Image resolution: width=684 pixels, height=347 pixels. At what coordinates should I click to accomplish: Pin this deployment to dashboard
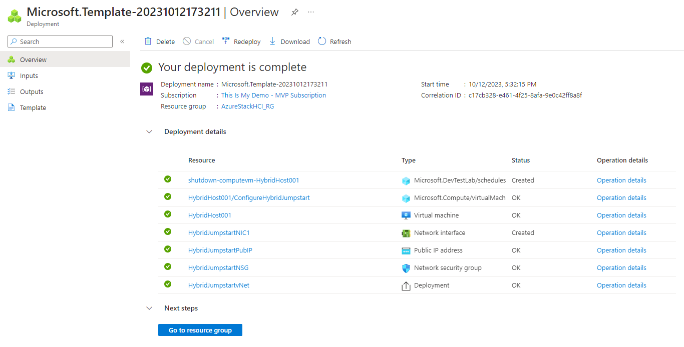295,12
